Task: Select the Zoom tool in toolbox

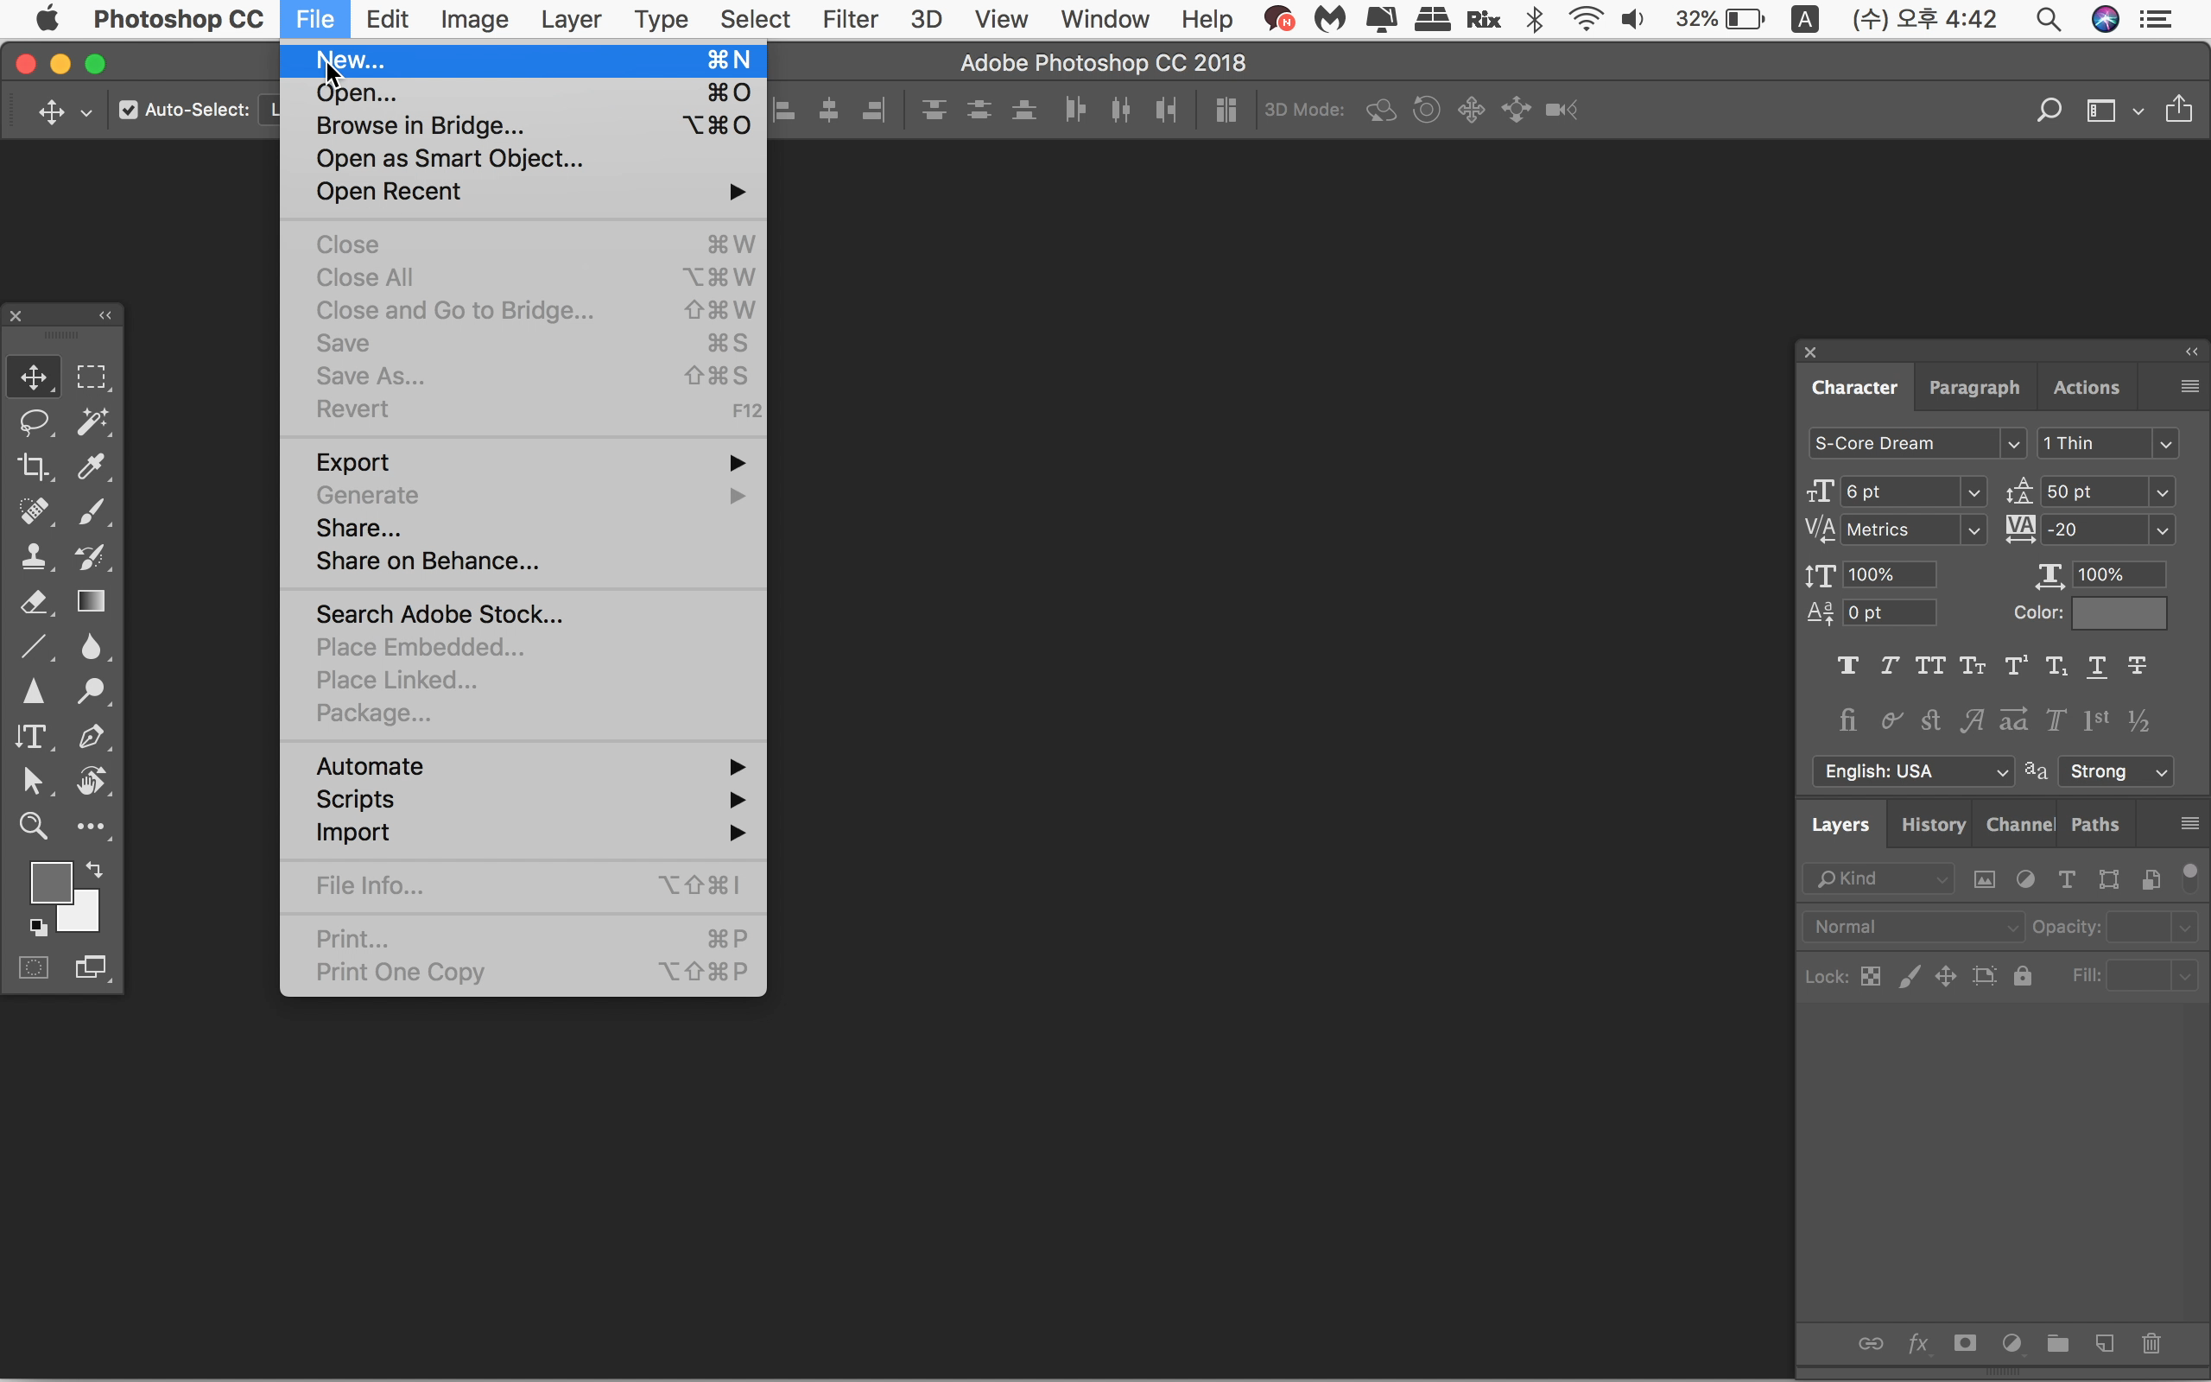Action: point(34,827)
